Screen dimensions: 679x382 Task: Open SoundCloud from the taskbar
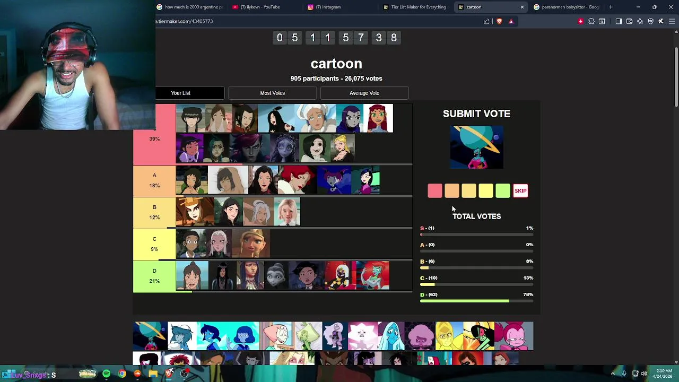click(137, 374)
